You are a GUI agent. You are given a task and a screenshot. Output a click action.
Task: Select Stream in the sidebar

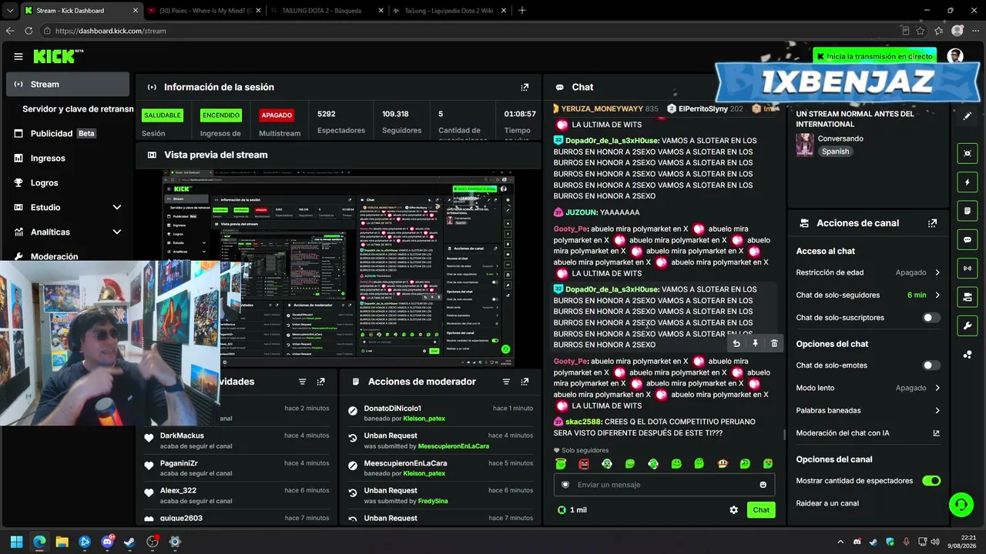(x=68, y=85)
